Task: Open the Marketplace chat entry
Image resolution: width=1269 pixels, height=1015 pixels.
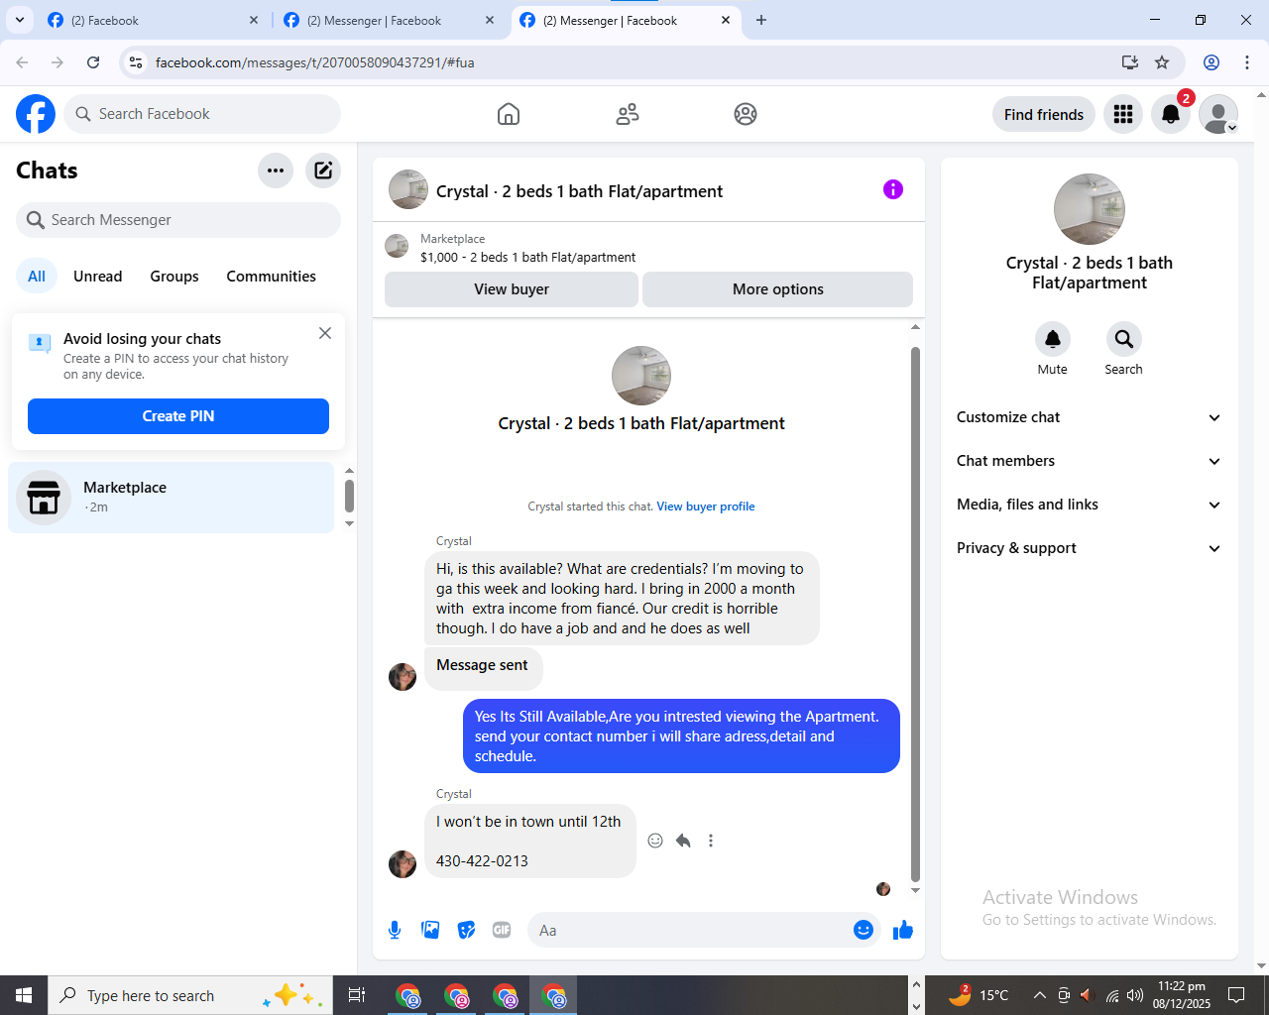Action: click(172, 498)
